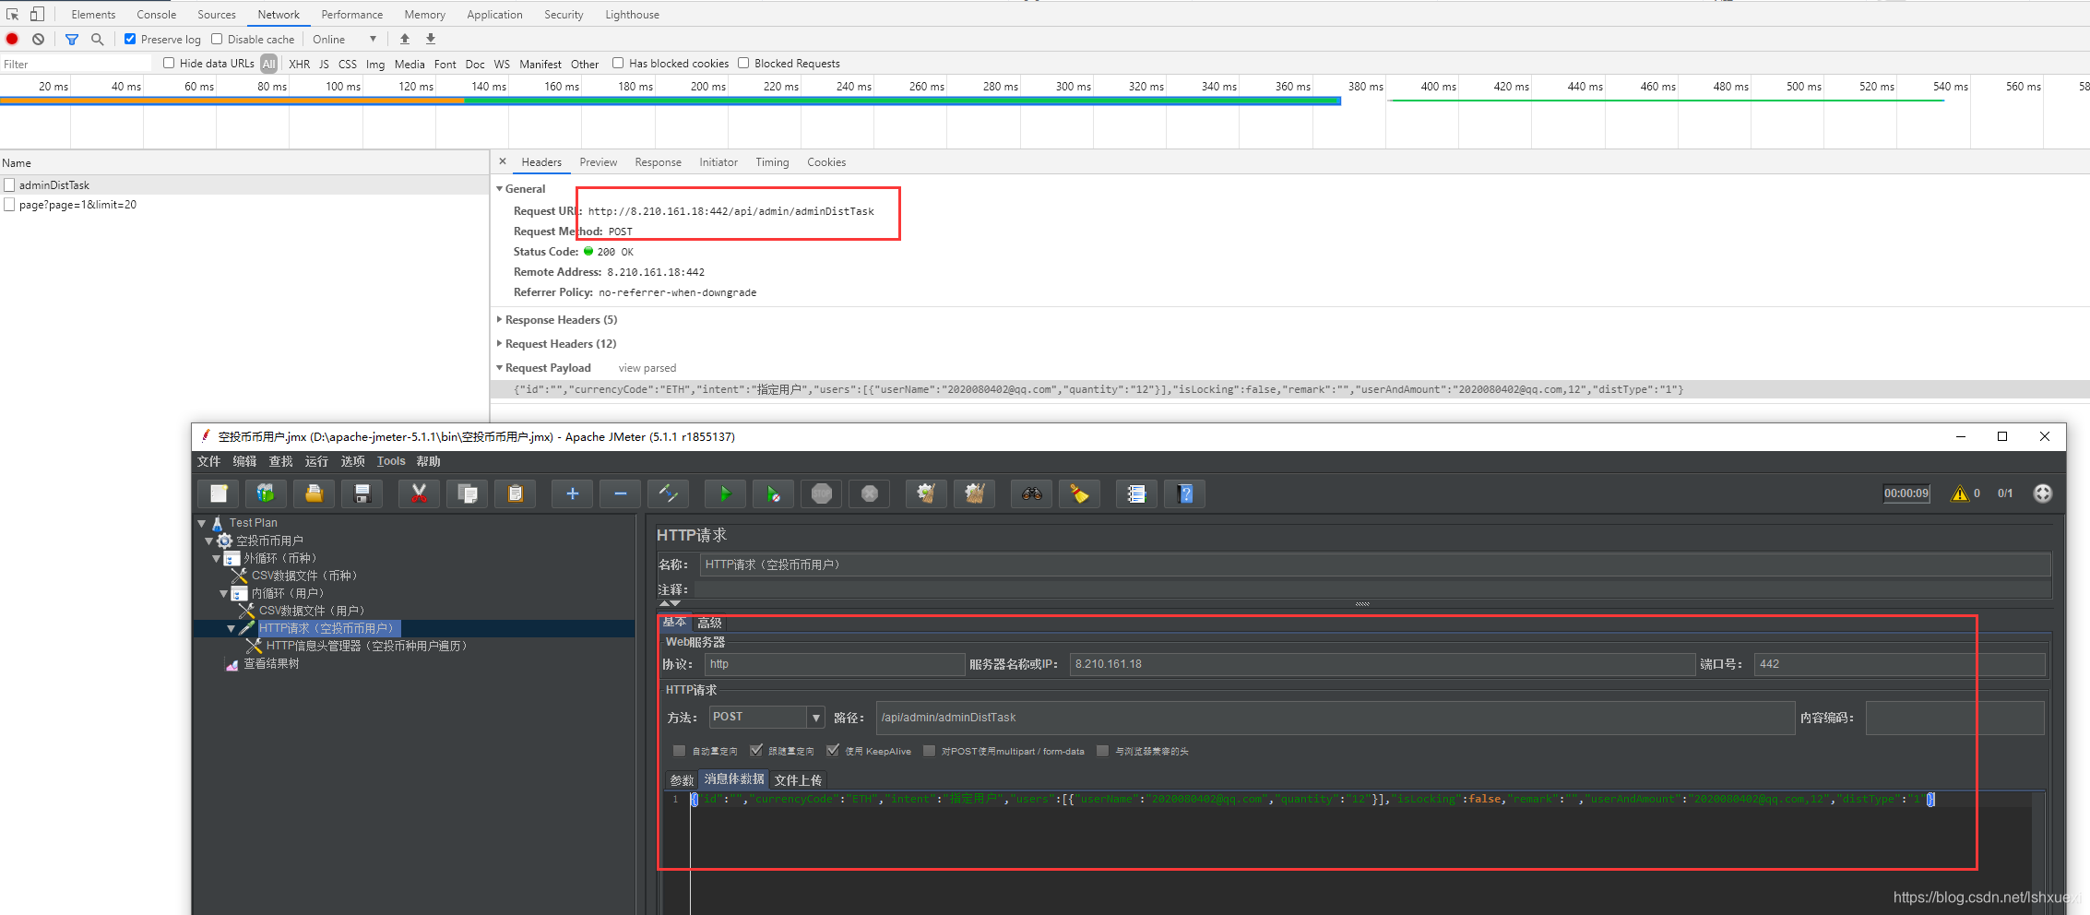2090x915 pixels.
Task: Click view parsed link
Action: (647, 367)
